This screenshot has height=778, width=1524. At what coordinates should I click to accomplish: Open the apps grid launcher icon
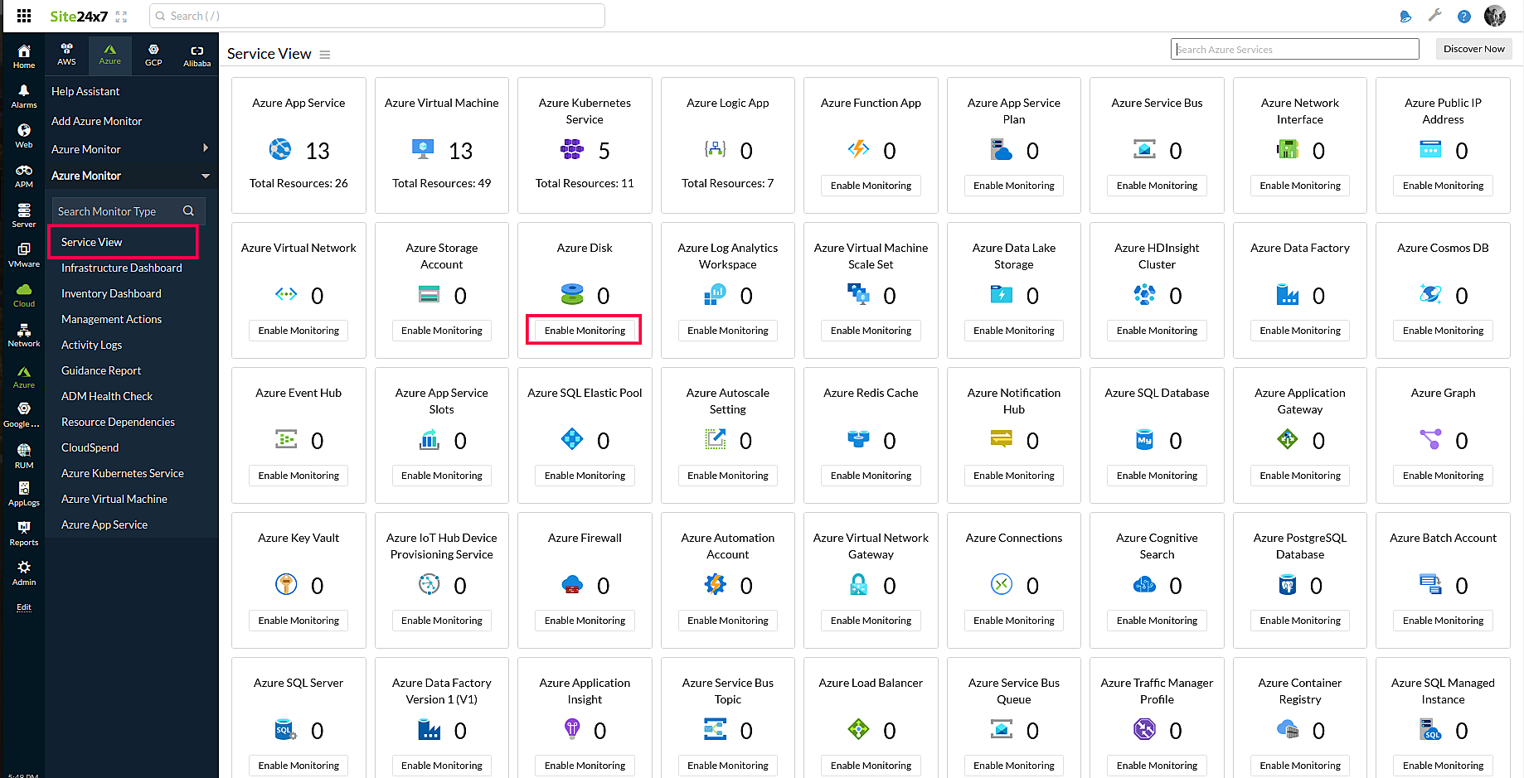(24, 16)
